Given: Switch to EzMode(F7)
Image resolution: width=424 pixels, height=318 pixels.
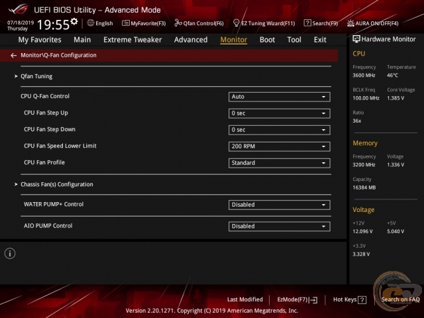Looking at the screenshot, I should pos(297,300).
